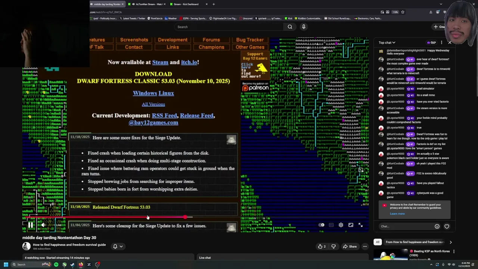Expand the notification bell dropdown
This screenshot has height=269, width=478.
118,247
